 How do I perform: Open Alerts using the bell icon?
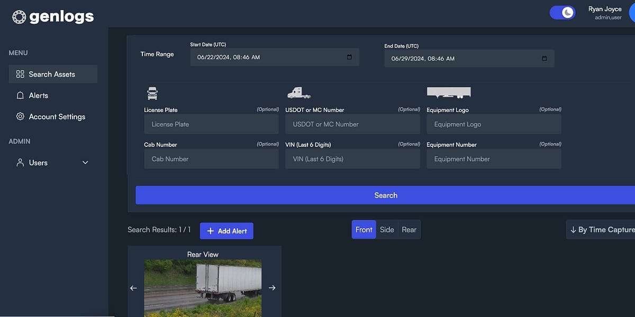pos(20,95)
